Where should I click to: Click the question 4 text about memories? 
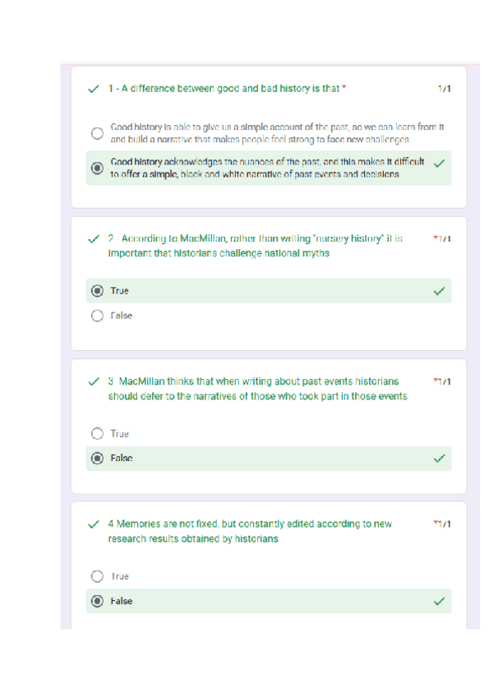[x=250, y=531]
